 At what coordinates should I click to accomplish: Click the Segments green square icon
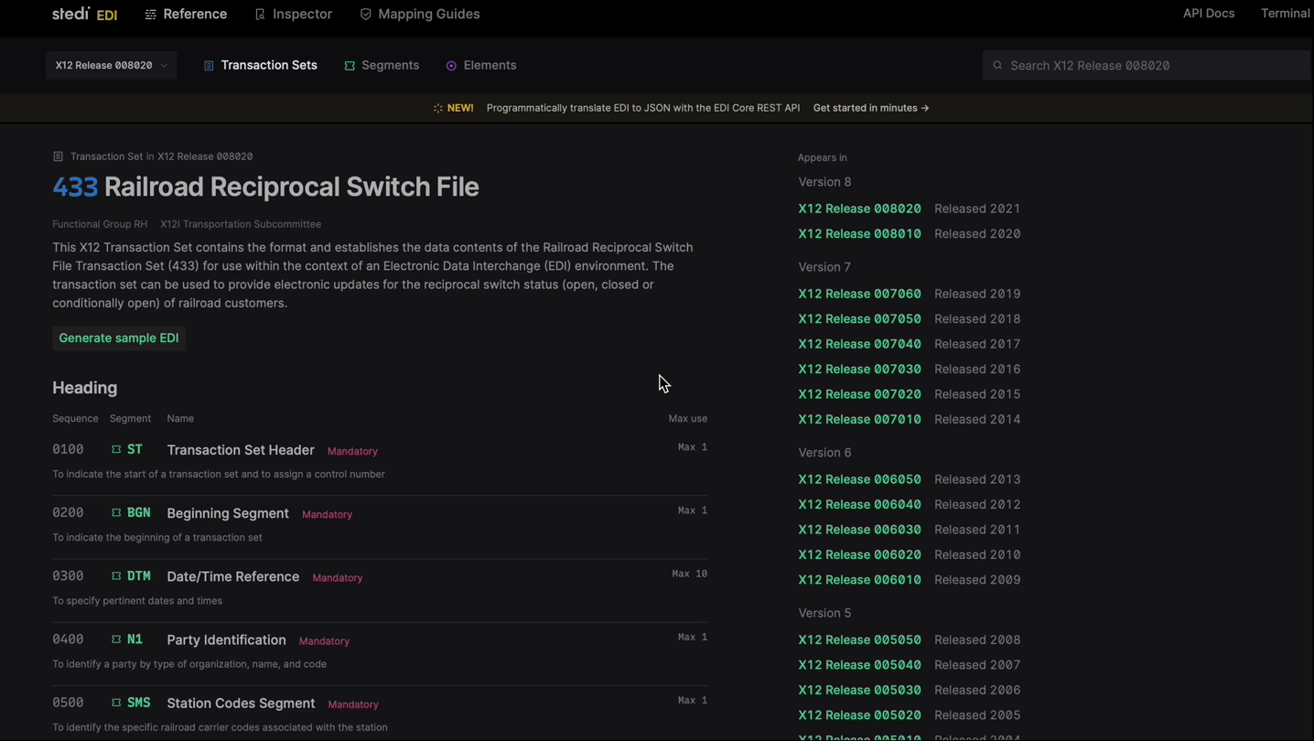(x=350, y=66)
